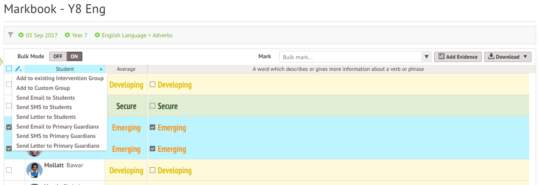Screen dimensions: 539x185
Task: Click the filter funnel icon
Action: (11, 35)
